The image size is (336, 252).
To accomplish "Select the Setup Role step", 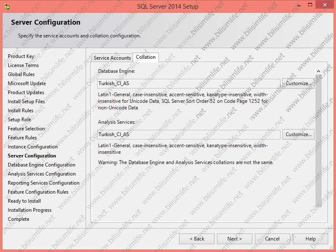I will (x=19, y=119).
